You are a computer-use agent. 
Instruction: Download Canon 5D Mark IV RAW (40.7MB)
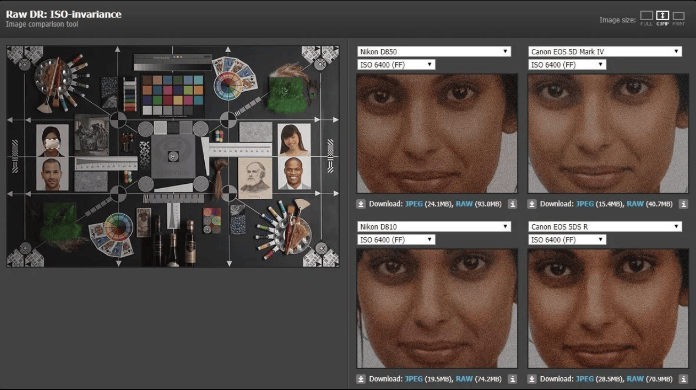(635, 204)
